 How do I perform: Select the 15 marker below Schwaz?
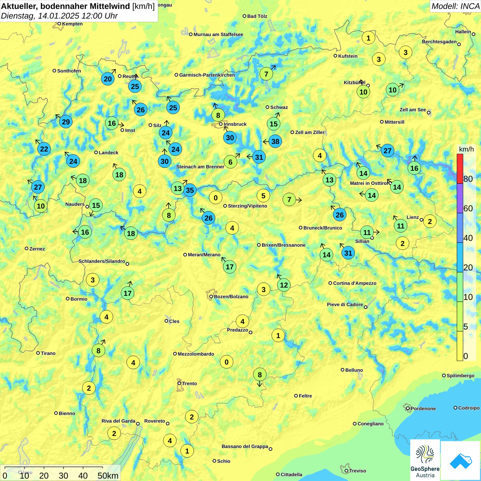tap(273, 124)
